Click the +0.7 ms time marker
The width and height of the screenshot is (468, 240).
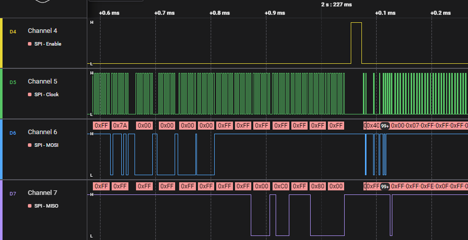164,13
